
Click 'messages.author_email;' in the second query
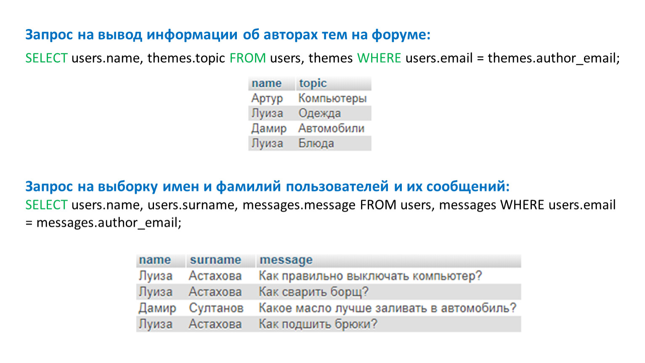point(109,222)
